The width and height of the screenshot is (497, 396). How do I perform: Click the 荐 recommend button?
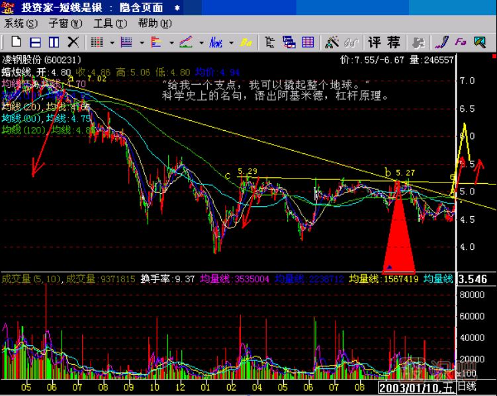pos(394,43)
